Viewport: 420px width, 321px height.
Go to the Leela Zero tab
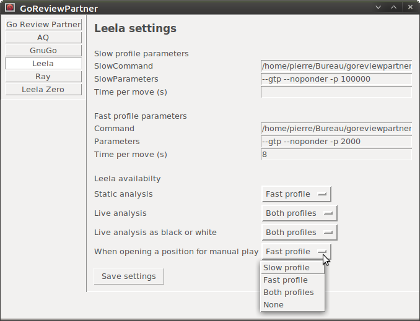coord(43,90)
